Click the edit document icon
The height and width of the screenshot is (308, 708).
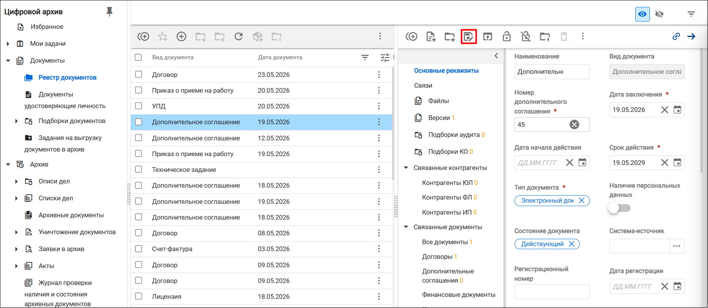click(x=469, y=37)
